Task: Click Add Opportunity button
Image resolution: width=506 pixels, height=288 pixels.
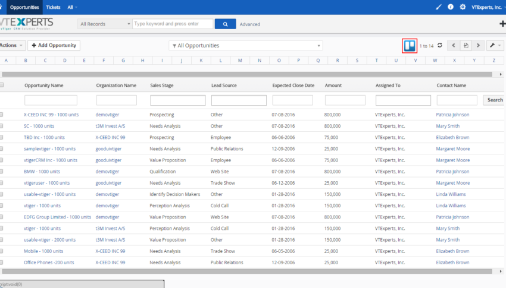Action: 54,45
